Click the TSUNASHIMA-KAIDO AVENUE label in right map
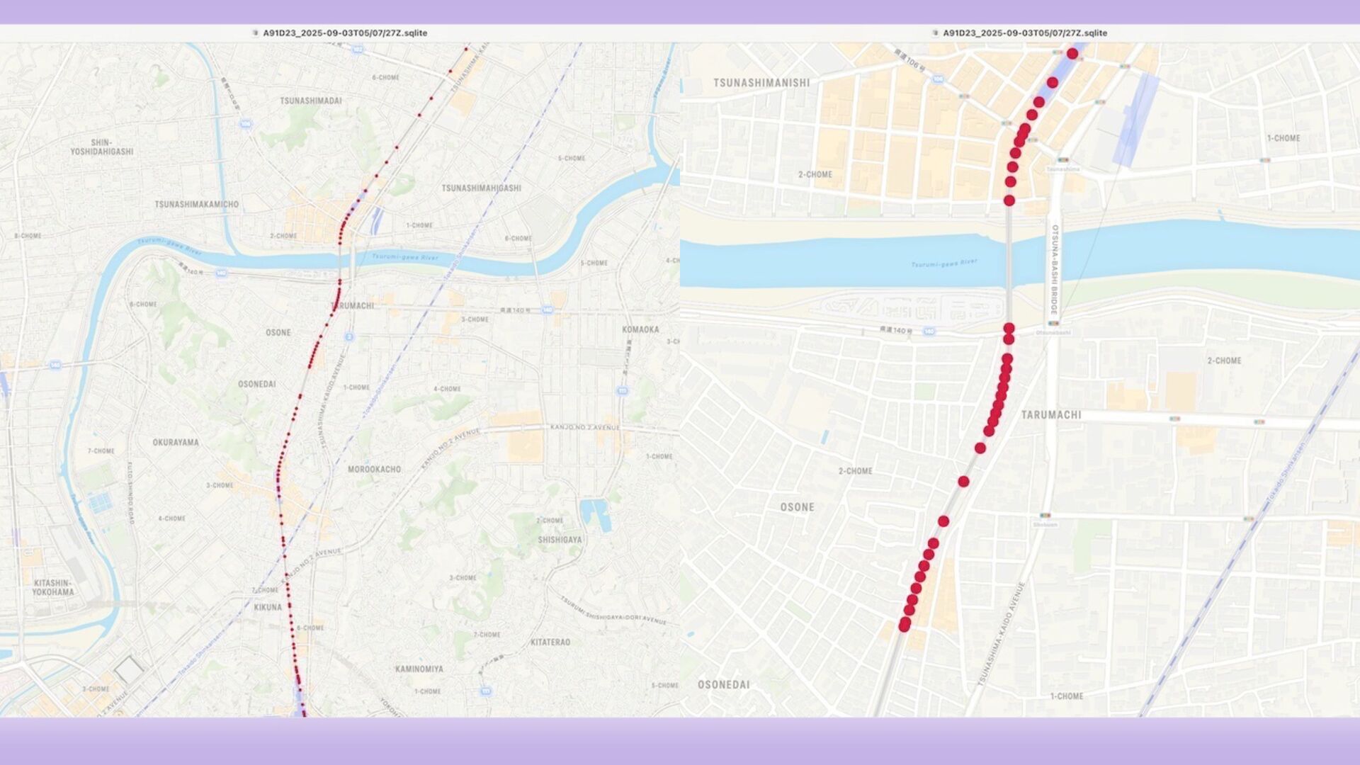This screenshot has height=765, width=1360. [1002, 634]
